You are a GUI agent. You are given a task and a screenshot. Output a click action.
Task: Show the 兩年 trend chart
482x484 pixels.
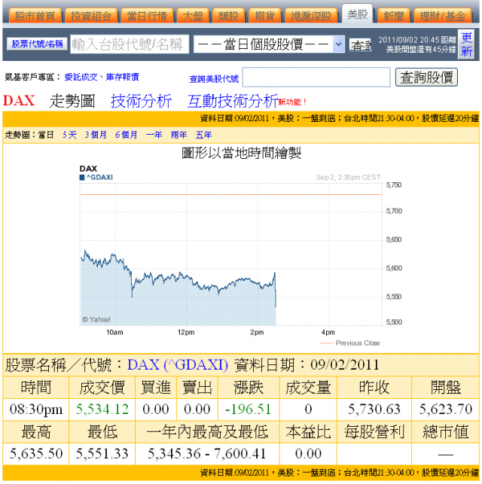click(178, 135)
